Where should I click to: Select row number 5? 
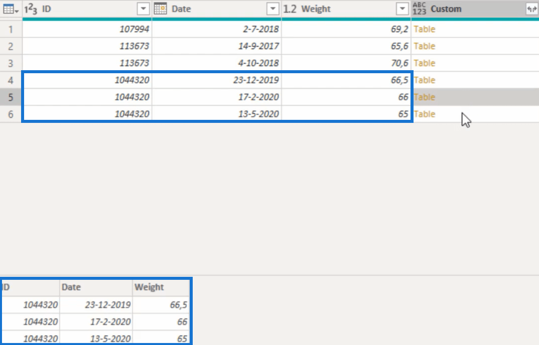tap(11, 97)
